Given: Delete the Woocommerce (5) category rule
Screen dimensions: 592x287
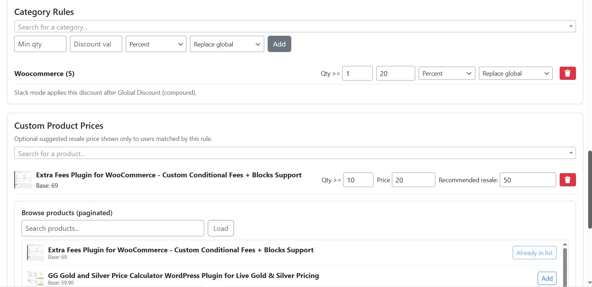Looking at the screenshot, I should (568, 73).
